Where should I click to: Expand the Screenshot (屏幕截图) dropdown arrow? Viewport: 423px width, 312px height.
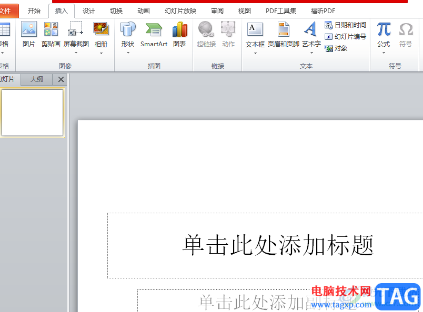click(x=76, y=53)
